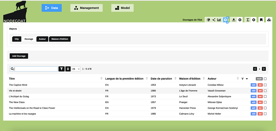The height and width of the screenshot is (131, 276).
Task: Edit The Intellectuals on the Road entry
Action: [x=254, y=108]
